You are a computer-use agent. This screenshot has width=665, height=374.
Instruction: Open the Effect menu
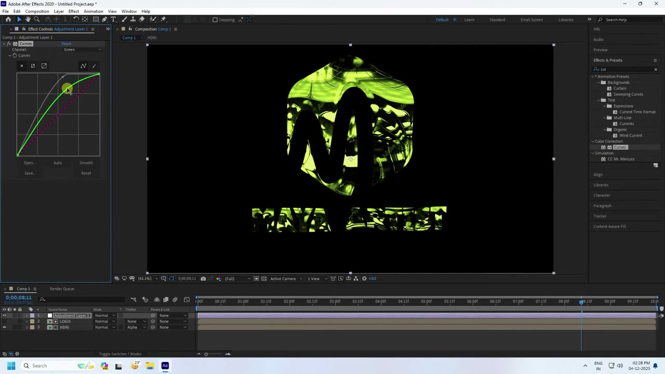74,11
